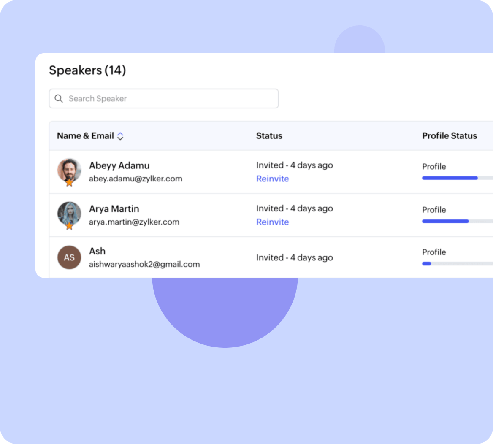Open sorting chevron next to Name & Email header

(120, 136)
